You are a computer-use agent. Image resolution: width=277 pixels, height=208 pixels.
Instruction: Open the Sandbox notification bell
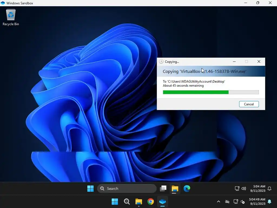point(269,188)
